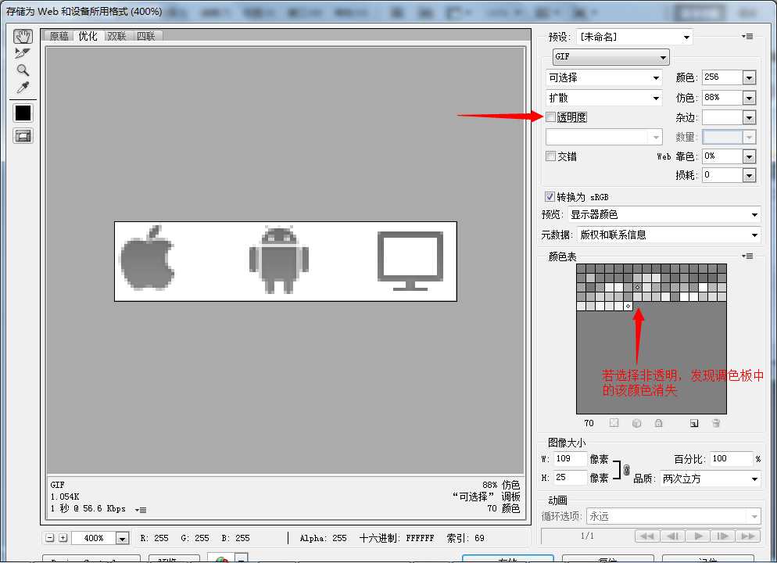Open the 杂边 matte dropdown
The width and height of the screenshot is (777, 563).
click(749, 117)
